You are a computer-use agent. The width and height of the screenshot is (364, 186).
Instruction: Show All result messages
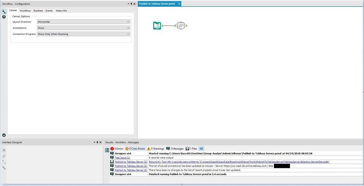pos(201,149)
